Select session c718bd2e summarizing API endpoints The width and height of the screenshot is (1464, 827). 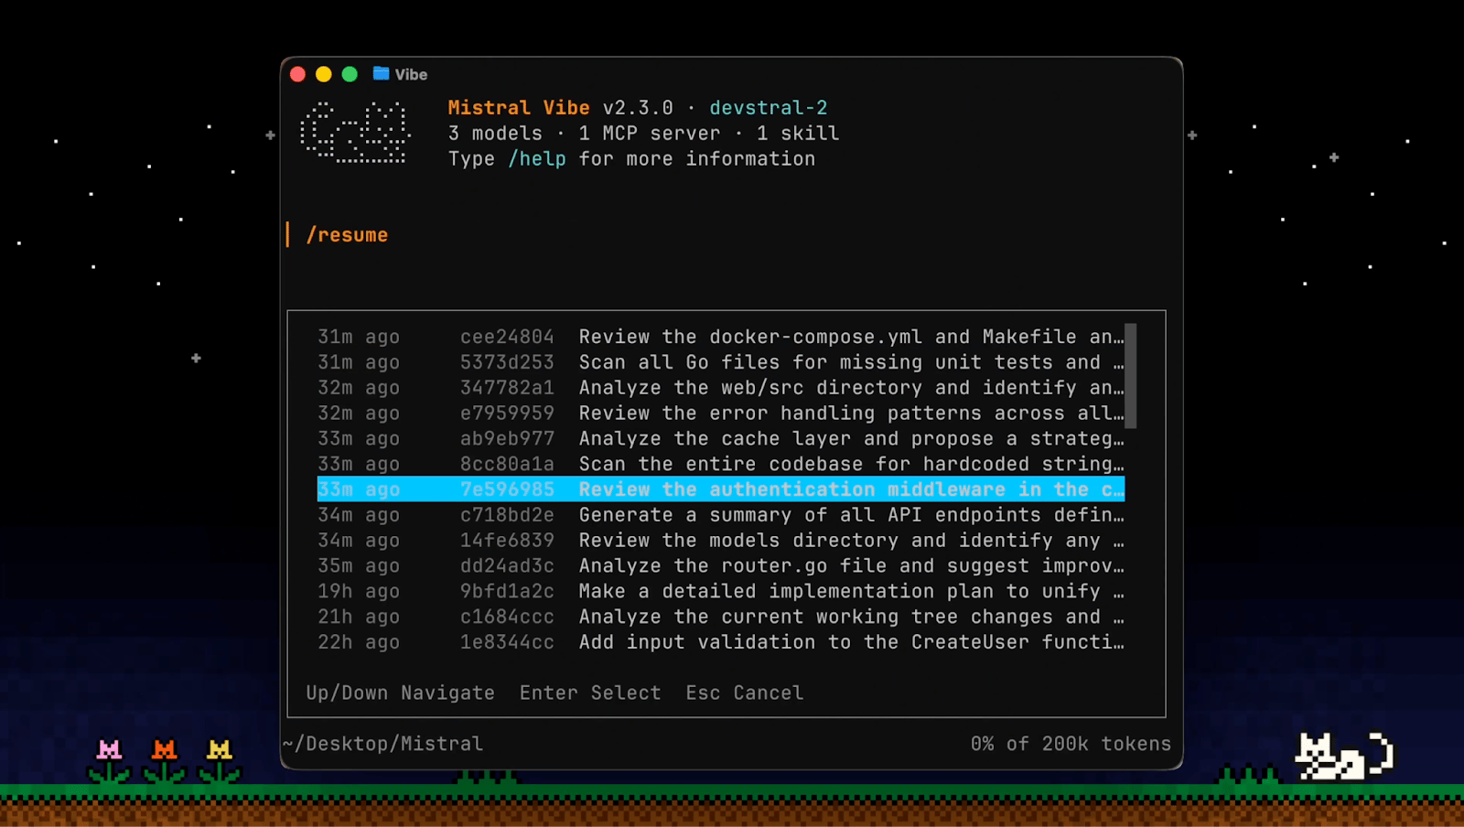click(720, 515)
